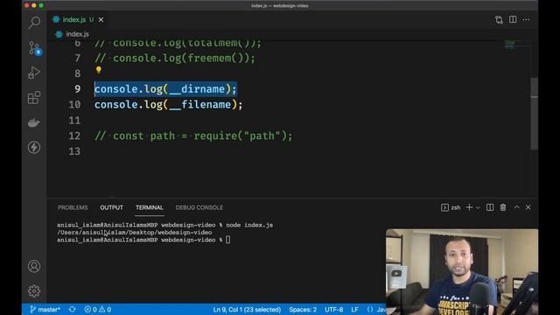Change encoding via UTF-8 status item
The image size is (560, 315).
click(x=334, y=310)
